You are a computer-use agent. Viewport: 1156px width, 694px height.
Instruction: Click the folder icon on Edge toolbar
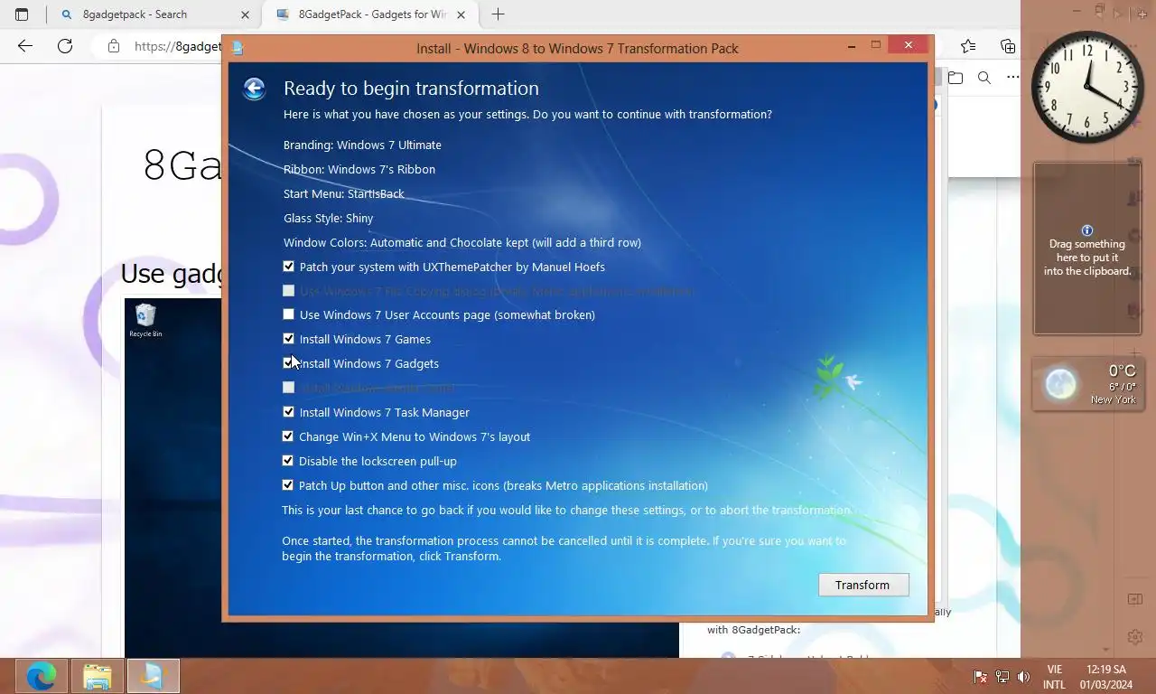click(x=956, y=78)
